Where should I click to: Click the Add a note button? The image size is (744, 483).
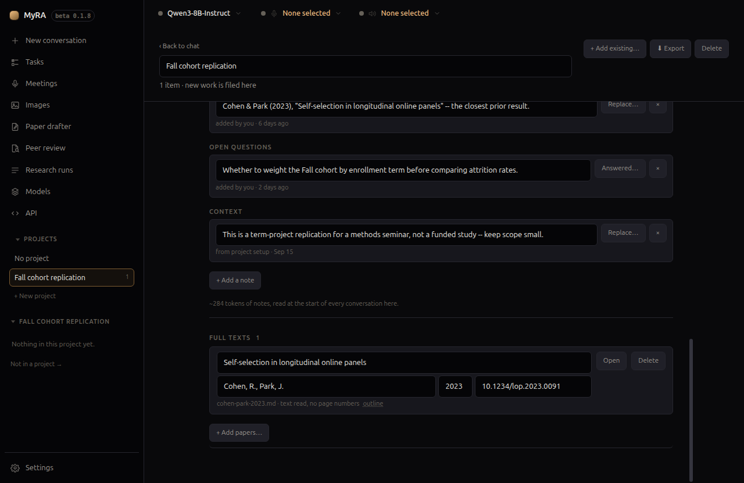pyautogui.click(x=235, y=281)
